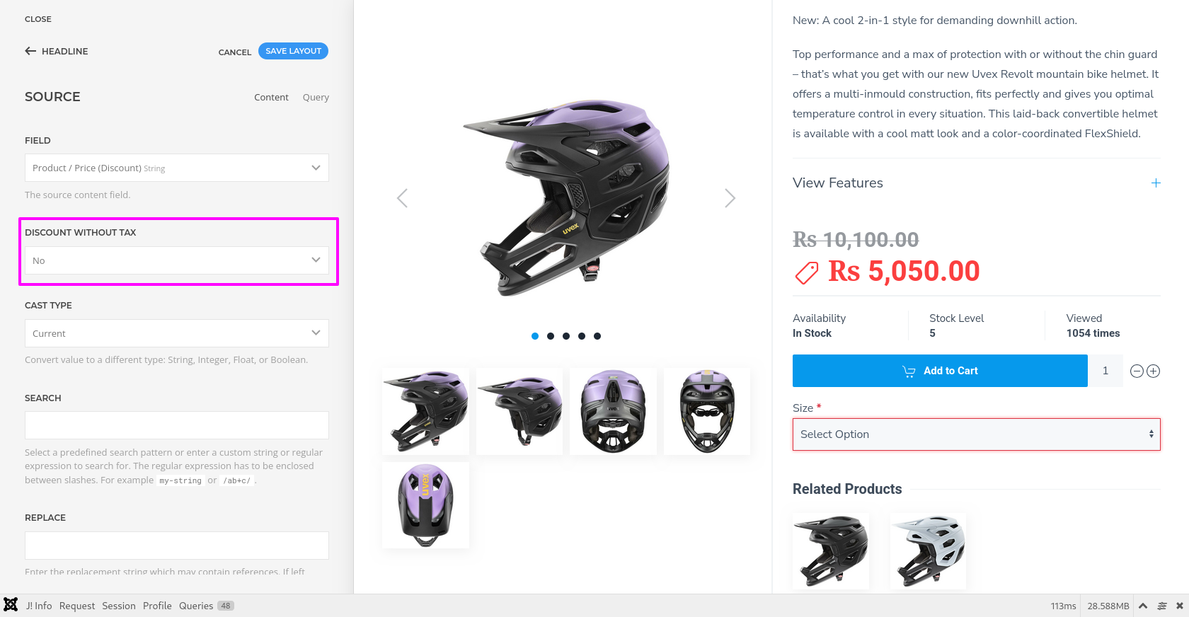The width and height of the screenshot is (1189, 617).
Task: Open the Field source dropdown
Action: click(x=177, y=168)
